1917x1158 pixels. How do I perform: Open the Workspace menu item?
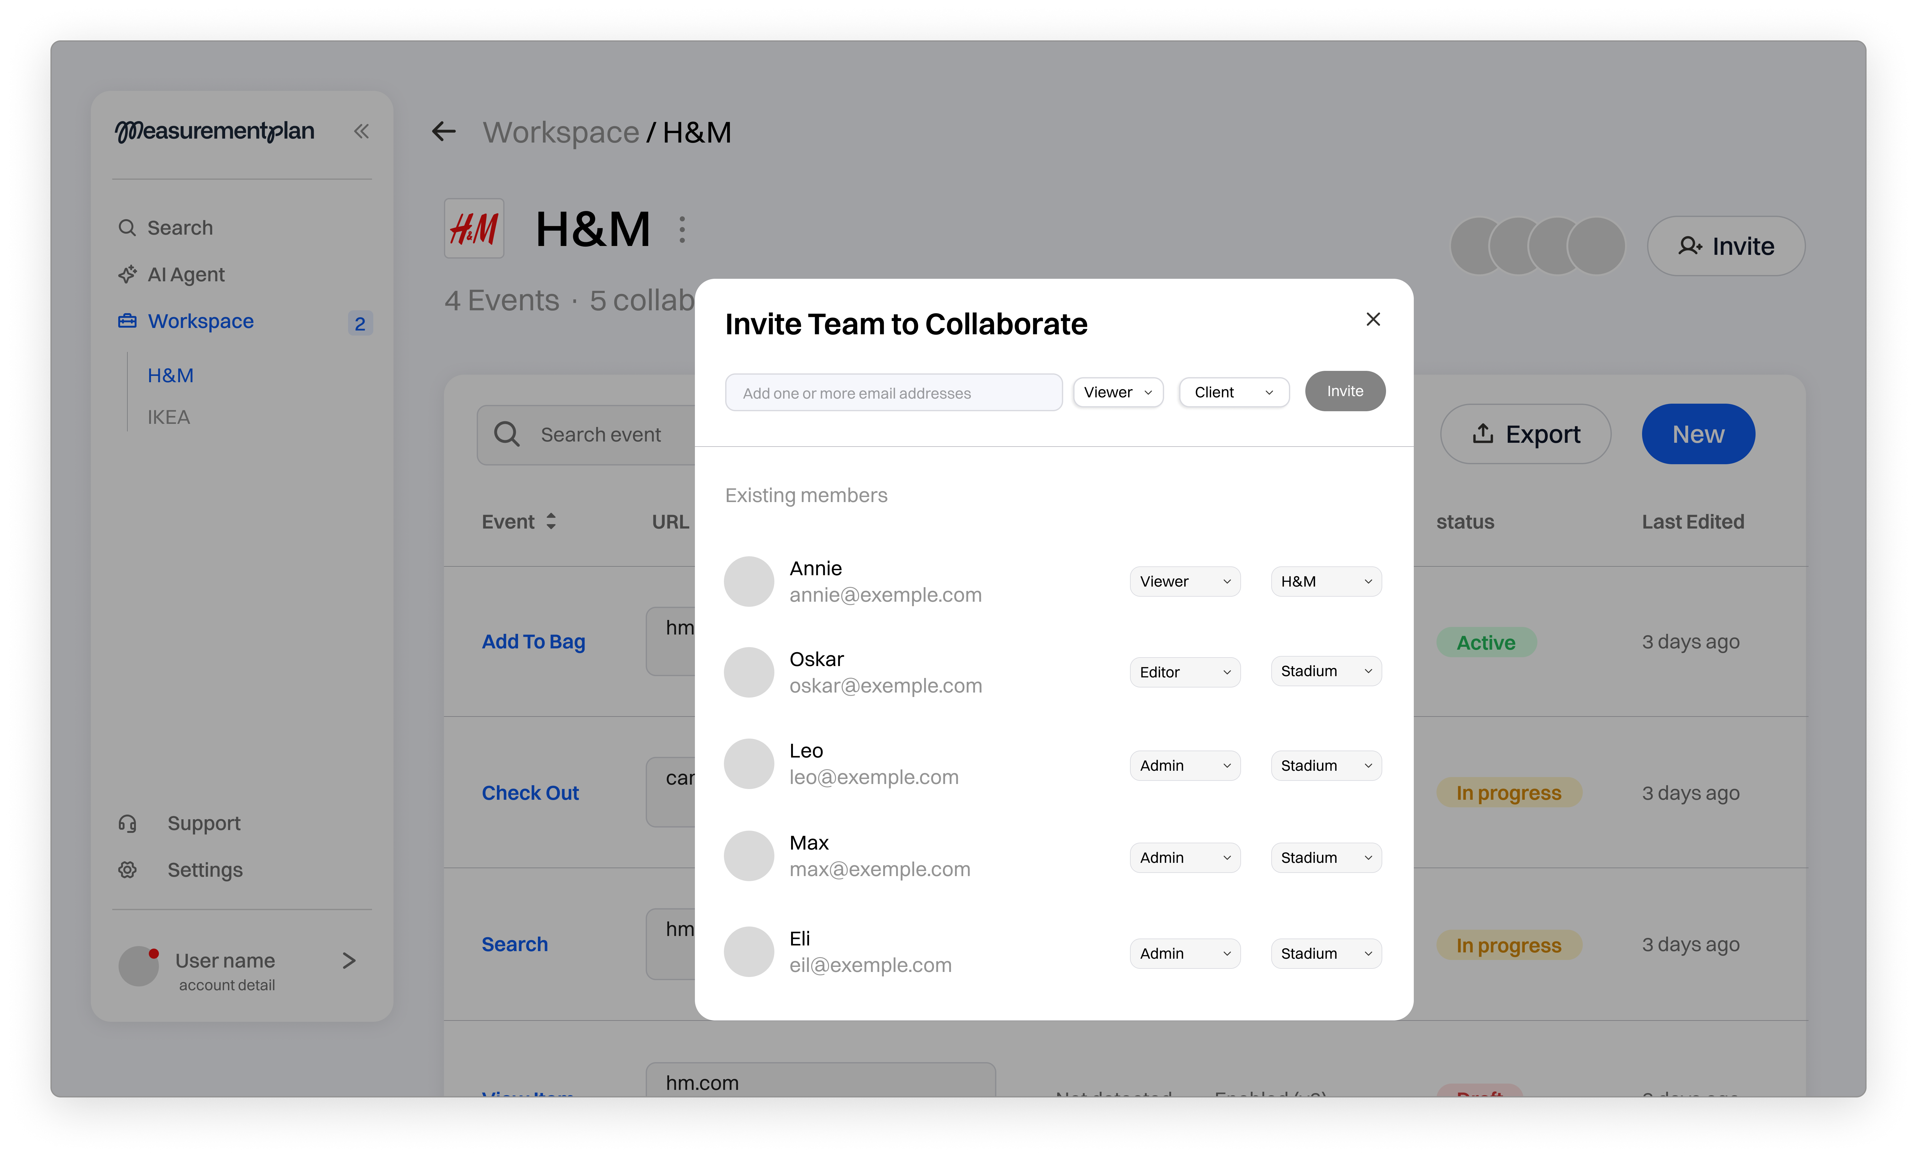201,321
